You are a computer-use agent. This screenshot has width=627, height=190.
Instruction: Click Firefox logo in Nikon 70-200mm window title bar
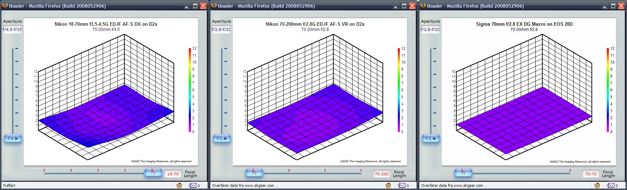click(x=214, y=6)
